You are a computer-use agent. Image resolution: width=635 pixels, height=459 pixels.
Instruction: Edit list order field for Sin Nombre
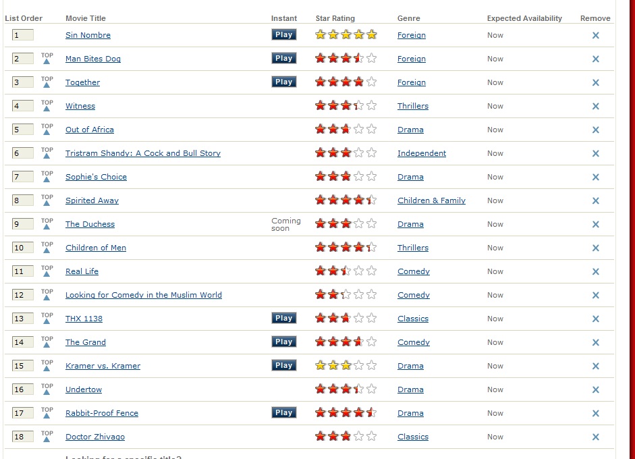(22, 35)
